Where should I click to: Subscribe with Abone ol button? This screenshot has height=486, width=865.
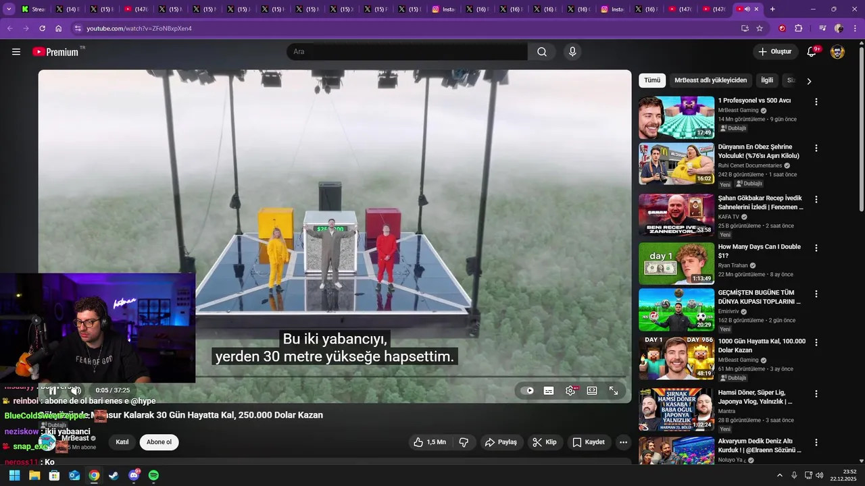[x=159, y=442]
